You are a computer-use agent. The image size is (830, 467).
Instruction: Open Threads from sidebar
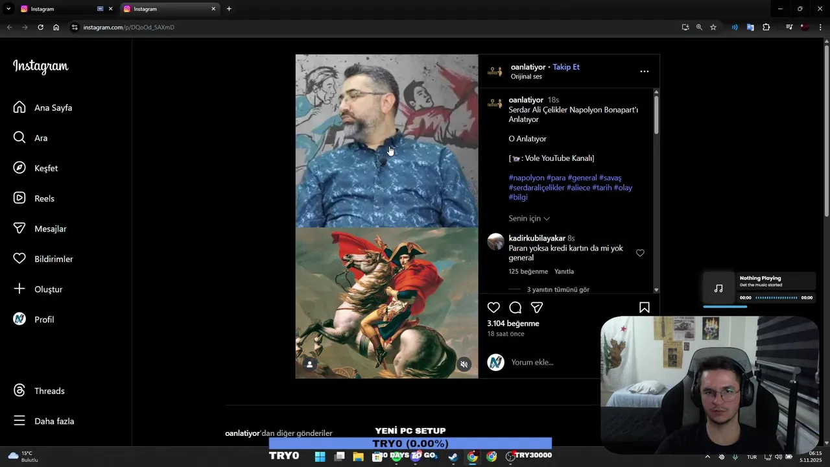[x=39, y=390]
